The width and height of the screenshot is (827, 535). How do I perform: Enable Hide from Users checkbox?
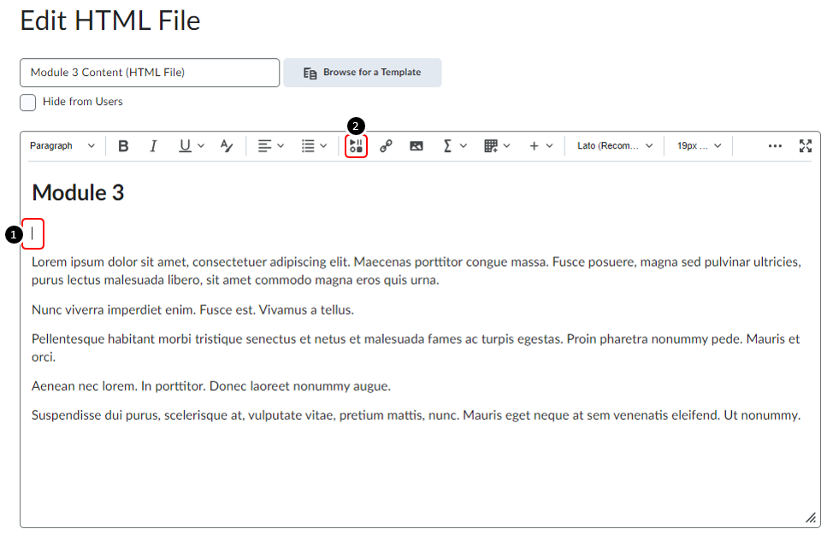[x=28, y=103]
